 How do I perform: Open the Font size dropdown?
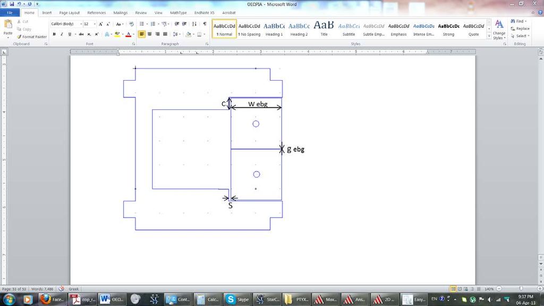[x=95, y=23]
